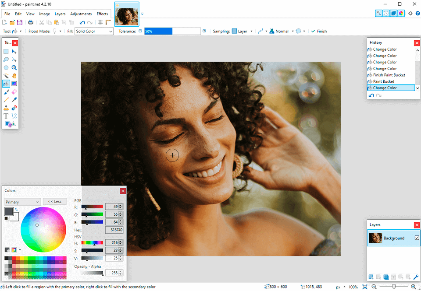The width and height of the screenshot is (421, 291).
Task: Click the New file icon
Action: 4,22
